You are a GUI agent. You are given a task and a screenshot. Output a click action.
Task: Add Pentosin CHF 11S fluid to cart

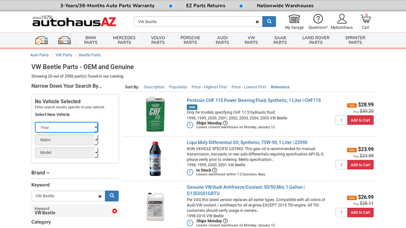(360, 120)
